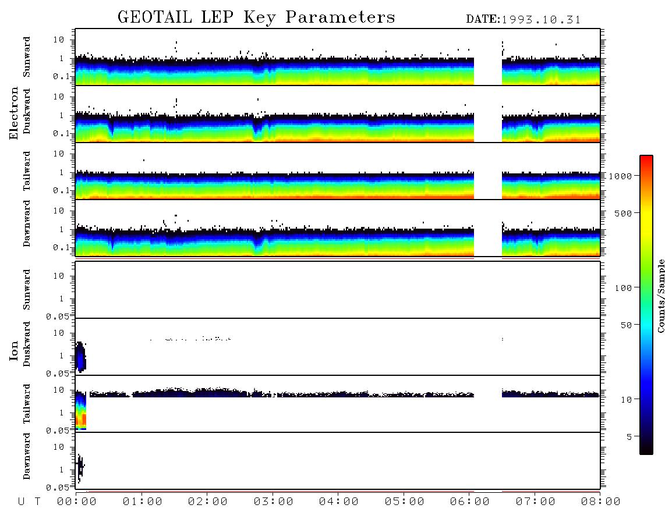Click the Electron 'Tailward' axis label
This screenshot has width=665, height=512.
coord(27,171)
